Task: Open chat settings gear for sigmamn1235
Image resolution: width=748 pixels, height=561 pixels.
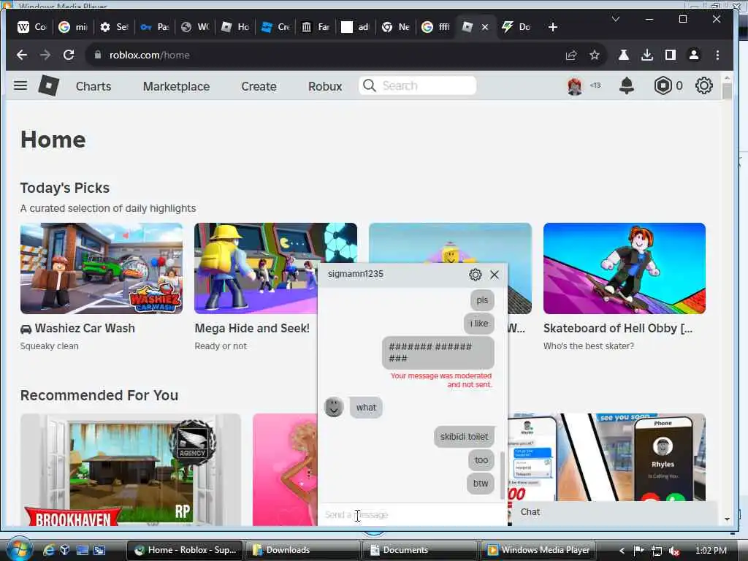Action: click(475, 275)
